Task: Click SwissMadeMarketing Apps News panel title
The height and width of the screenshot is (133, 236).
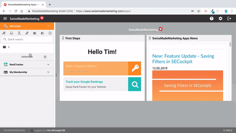Action: 175,38
